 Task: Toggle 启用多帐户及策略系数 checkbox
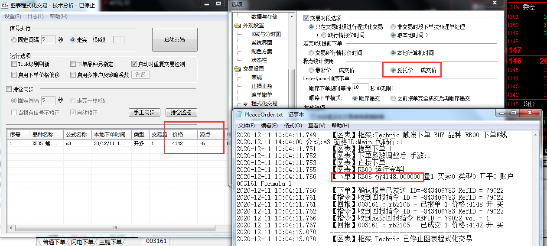click(73, 75)
